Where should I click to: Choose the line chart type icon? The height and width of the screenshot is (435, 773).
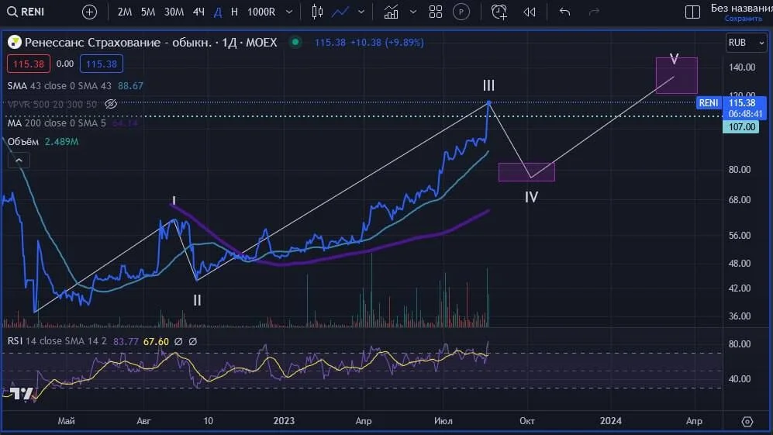340,12
